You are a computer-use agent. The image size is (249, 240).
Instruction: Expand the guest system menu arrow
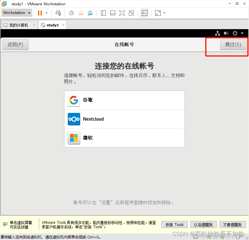pos(242,33)
